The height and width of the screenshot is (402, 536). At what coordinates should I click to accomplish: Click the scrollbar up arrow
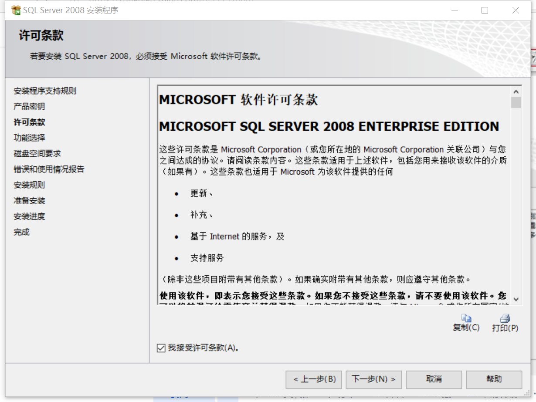516,91
